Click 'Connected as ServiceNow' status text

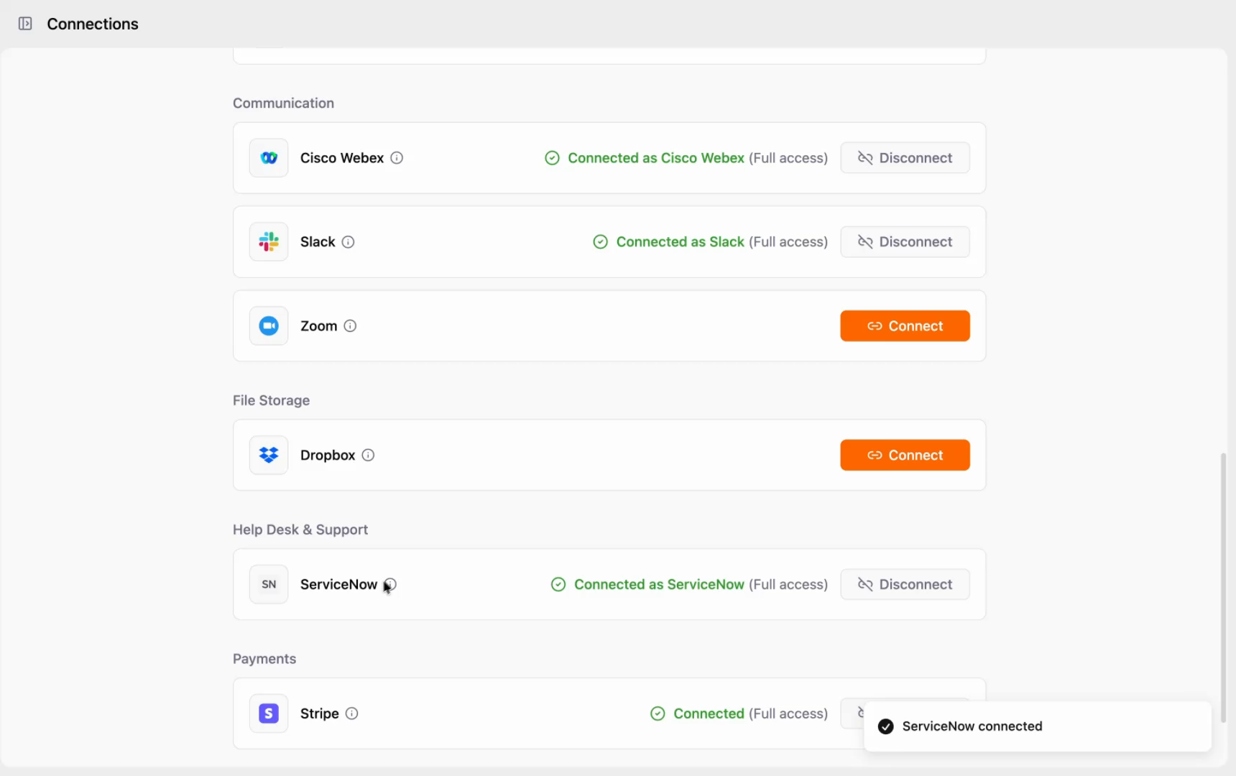click(x=659, y=585)
